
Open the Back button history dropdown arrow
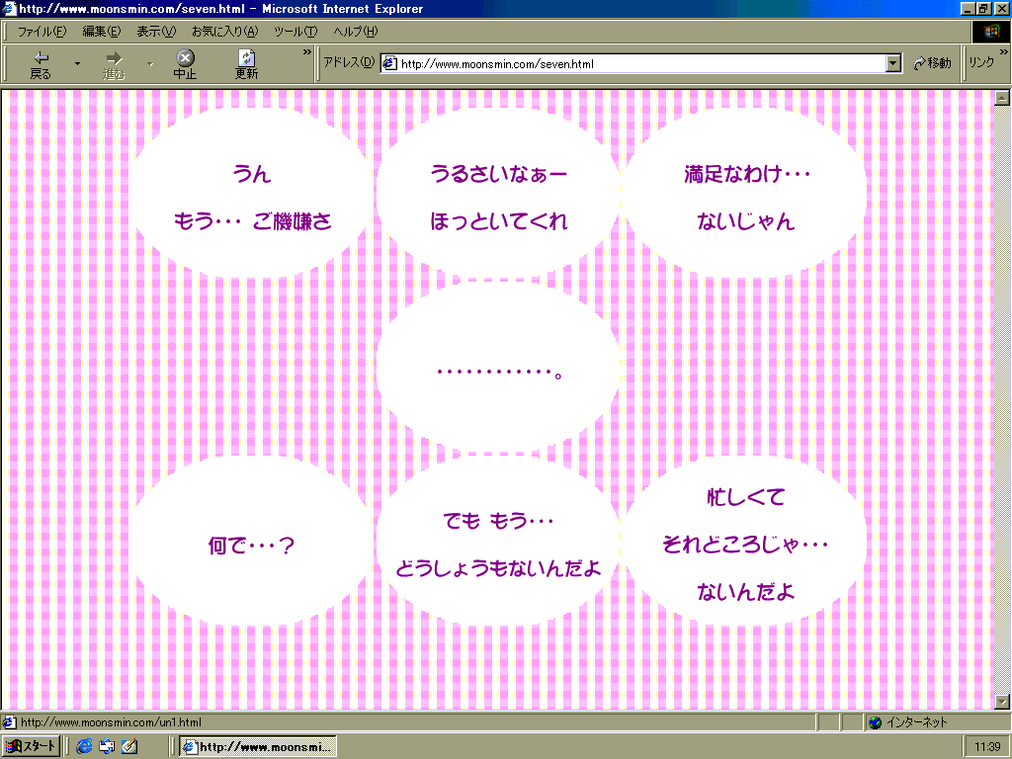[x=77, y=64]
